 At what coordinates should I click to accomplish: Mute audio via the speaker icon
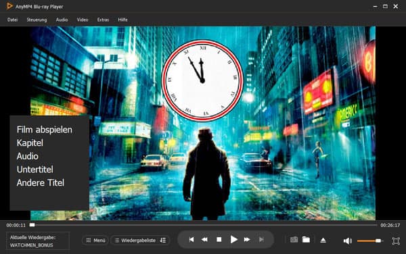coord(347,240)
